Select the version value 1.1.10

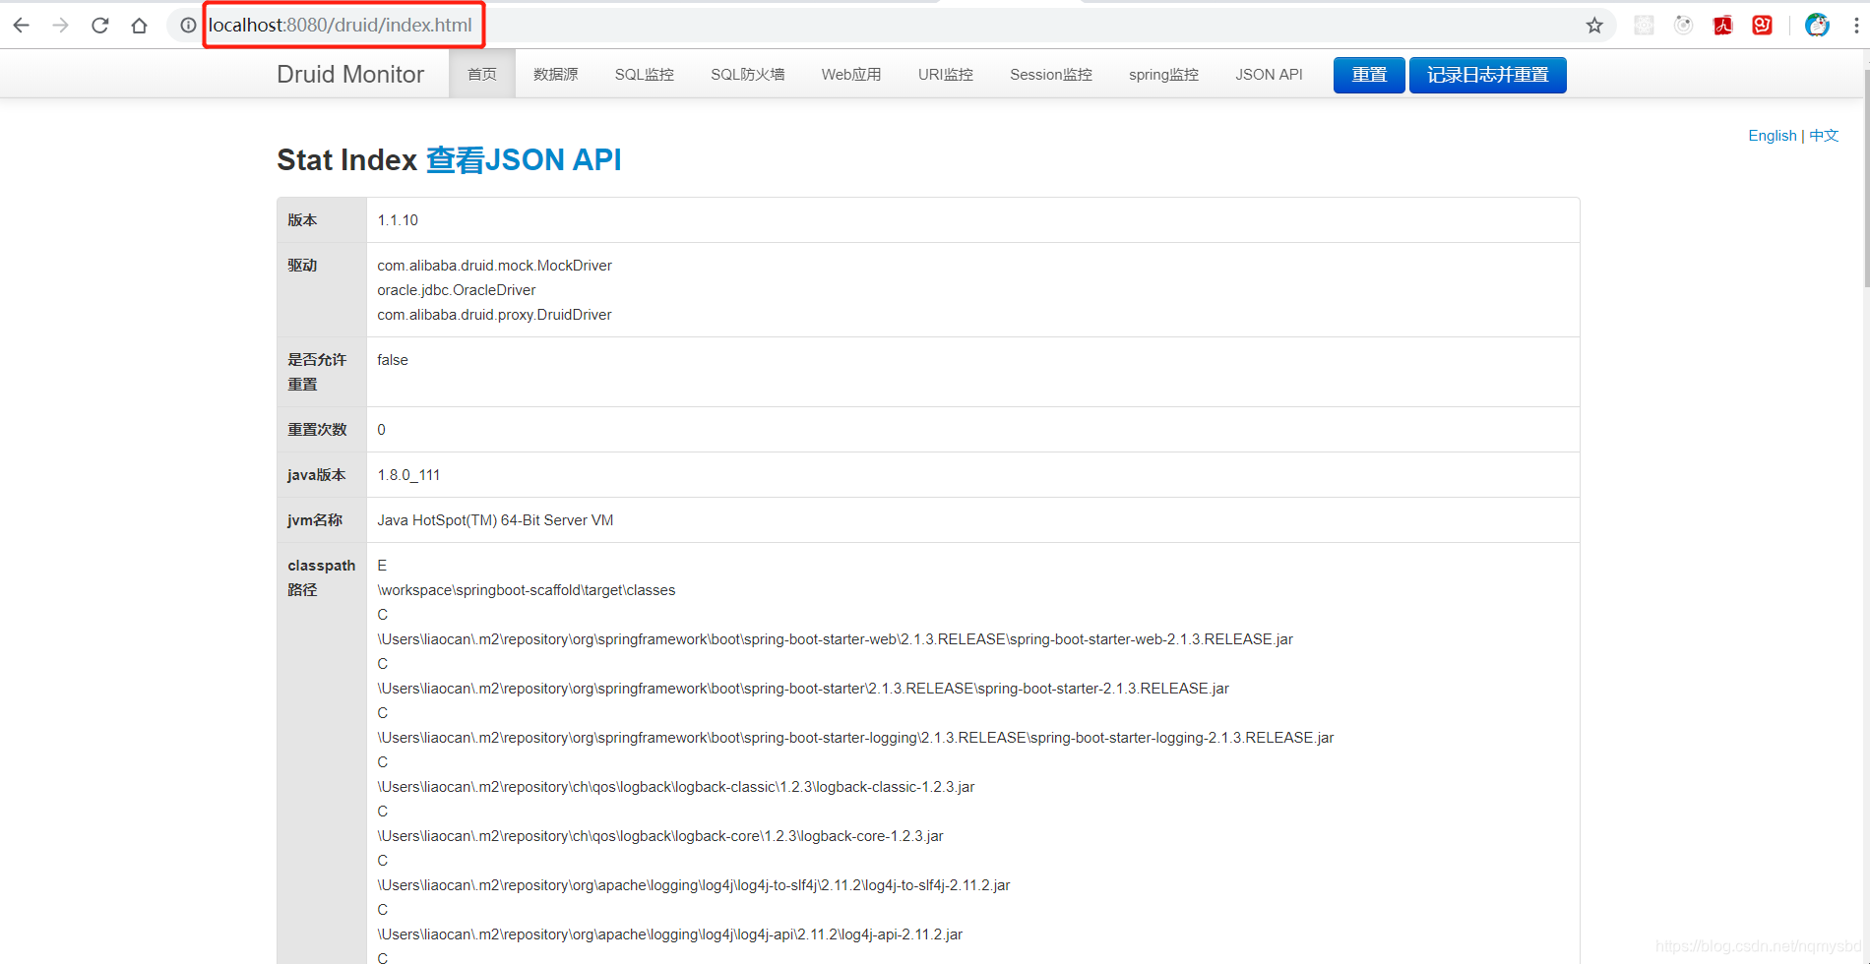[x=398, y=220]
